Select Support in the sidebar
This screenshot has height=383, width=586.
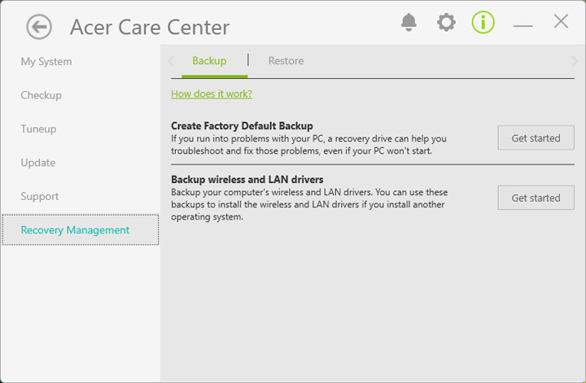click(40, 197)
